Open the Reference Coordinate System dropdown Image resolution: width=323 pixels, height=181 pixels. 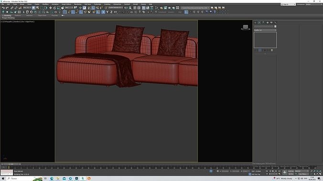click(69, 8)
